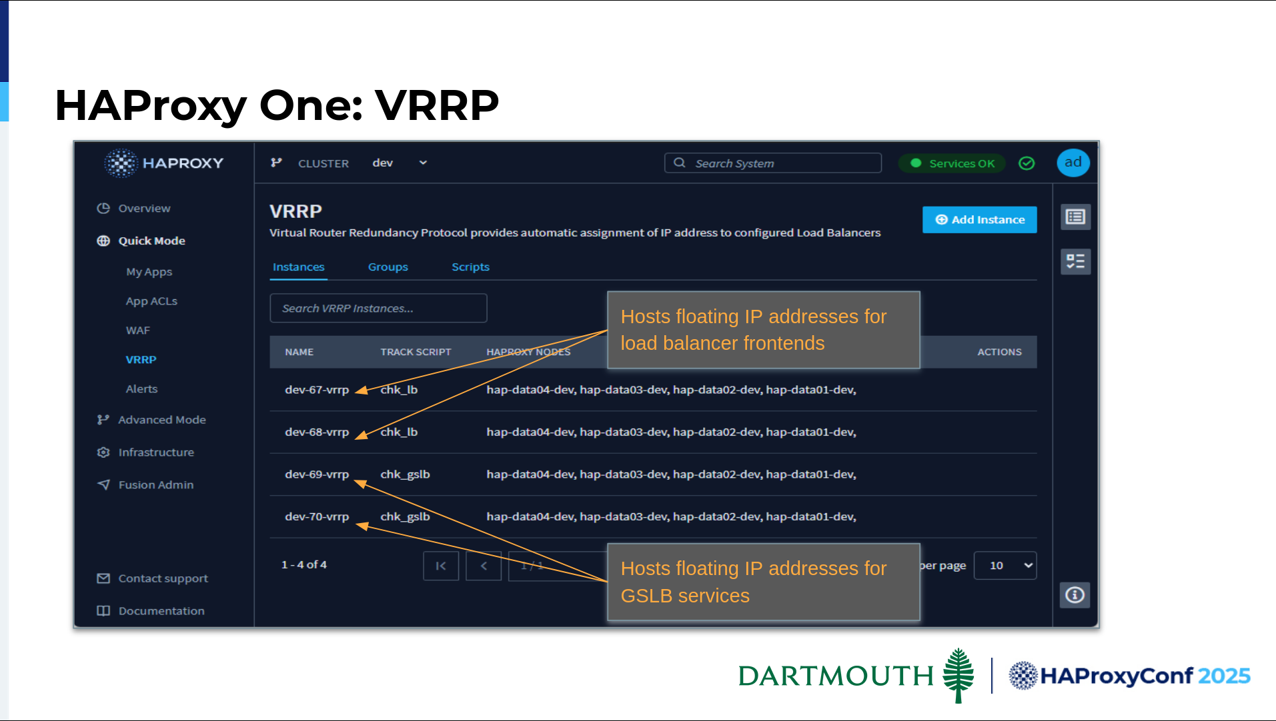Screen dimensions: 1276x721
Task: Click the '1 - 4 of 4' count text
Action: (x=304, y=565)
